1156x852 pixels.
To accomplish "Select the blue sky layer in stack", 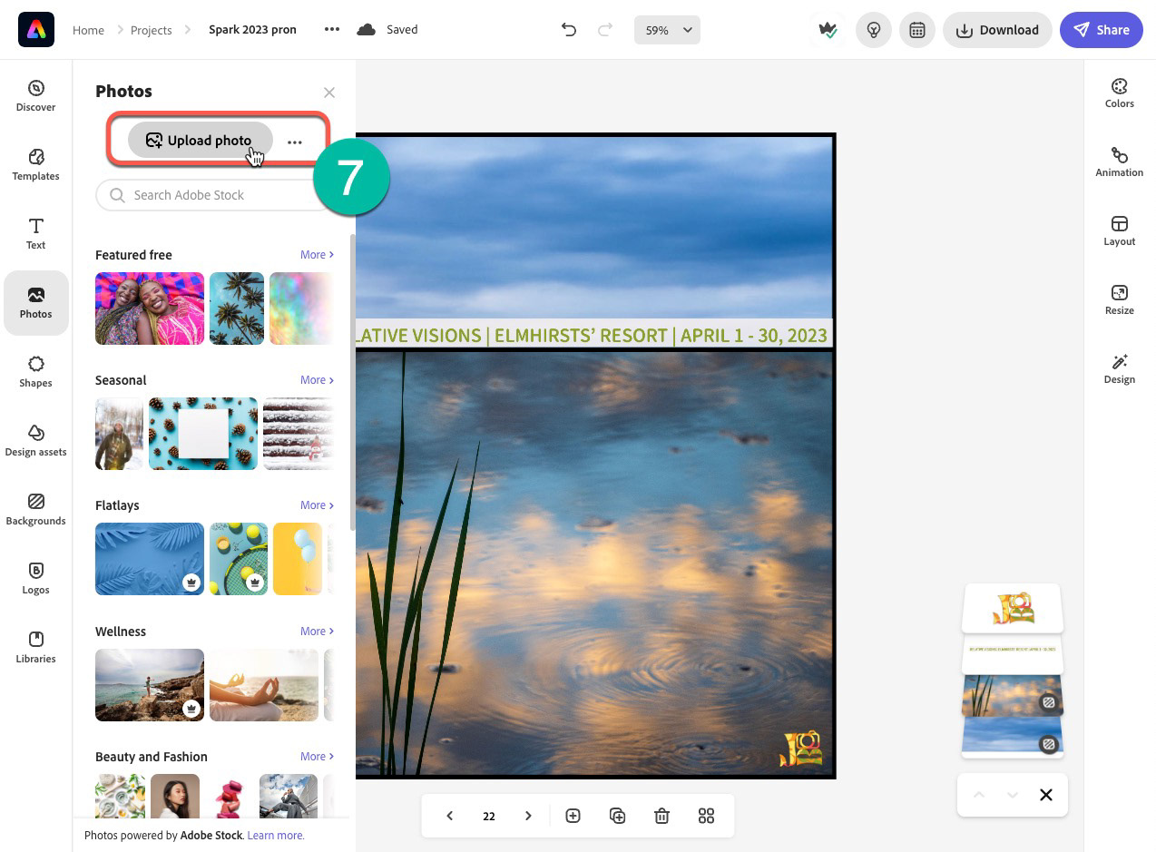I will (x=1013, y=737).
